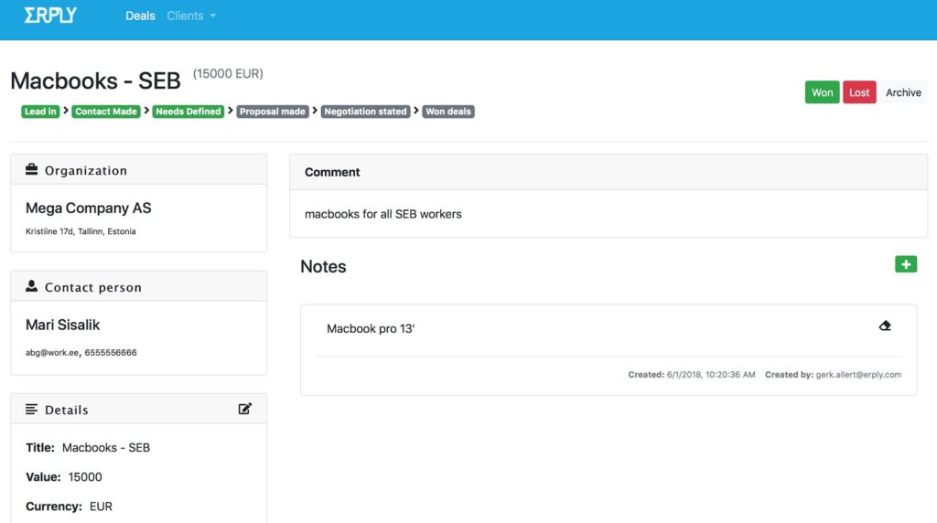Click the Organization briefcase icon
The width and height of the screenshot is (937, 523).
coord(32,169)
